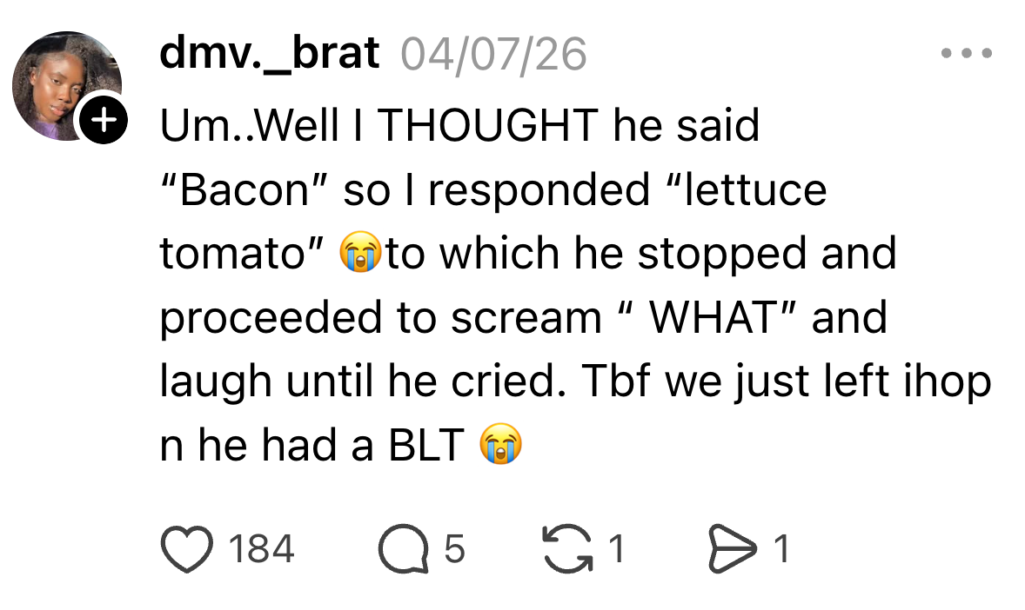Share the post with the paper plane icon

pos(734,550)
